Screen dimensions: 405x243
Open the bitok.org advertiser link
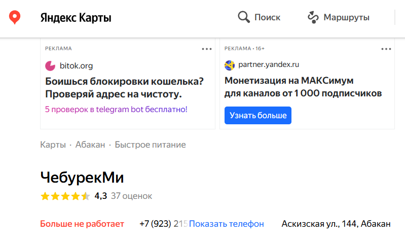pos(76,66)
